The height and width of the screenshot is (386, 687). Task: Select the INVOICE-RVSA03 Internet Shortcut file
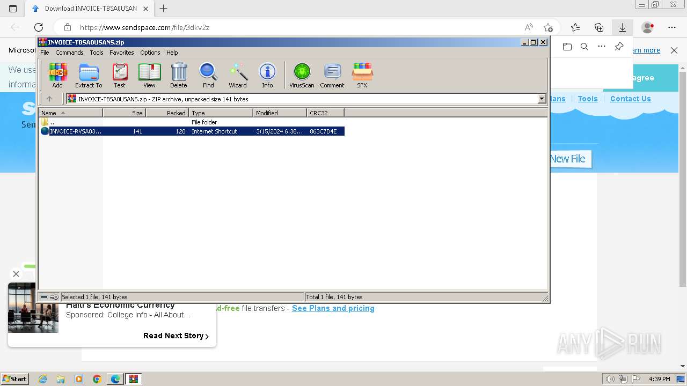192,131
